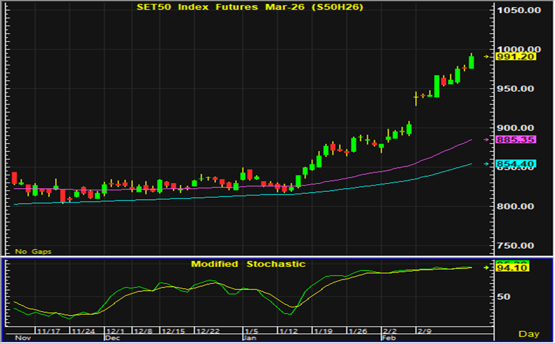Viewport: 555px width, 344px height.
Task: Click the magenta 885.35 moving average label
Action: pyautogui.click(x=516, y=139)
